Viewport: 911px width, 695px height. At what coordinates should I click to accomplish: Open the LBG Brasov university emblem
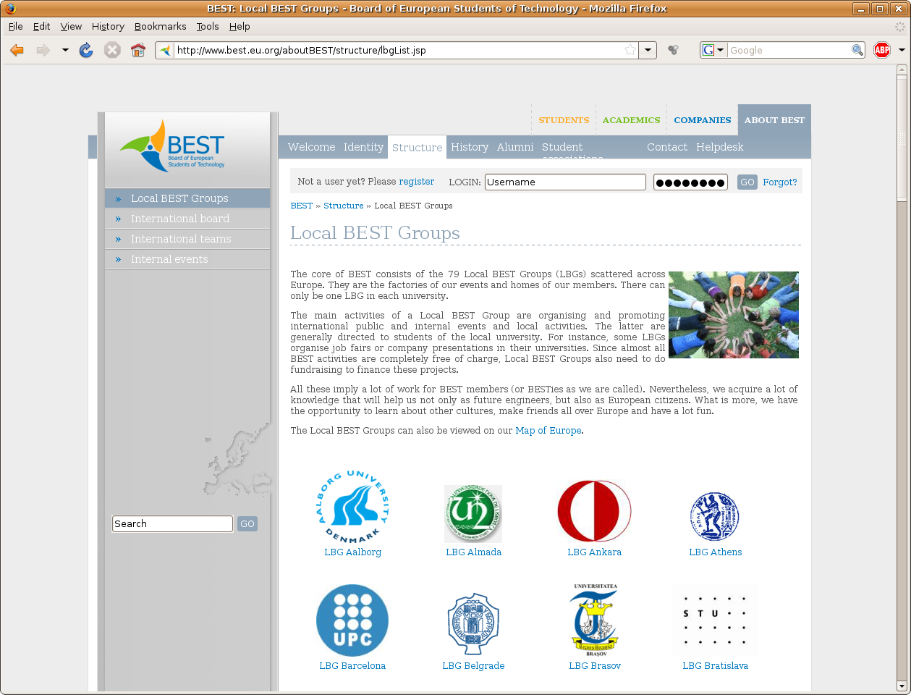point(595,620)
